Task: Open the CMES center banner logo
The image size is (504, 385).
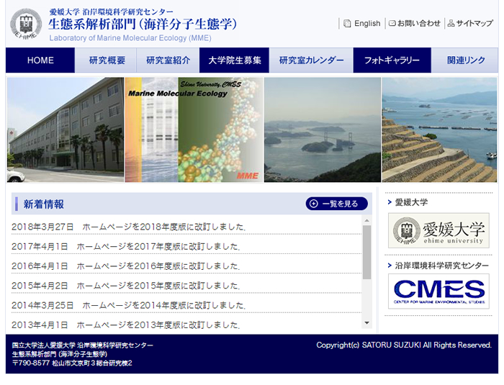Action: point(438,291)
